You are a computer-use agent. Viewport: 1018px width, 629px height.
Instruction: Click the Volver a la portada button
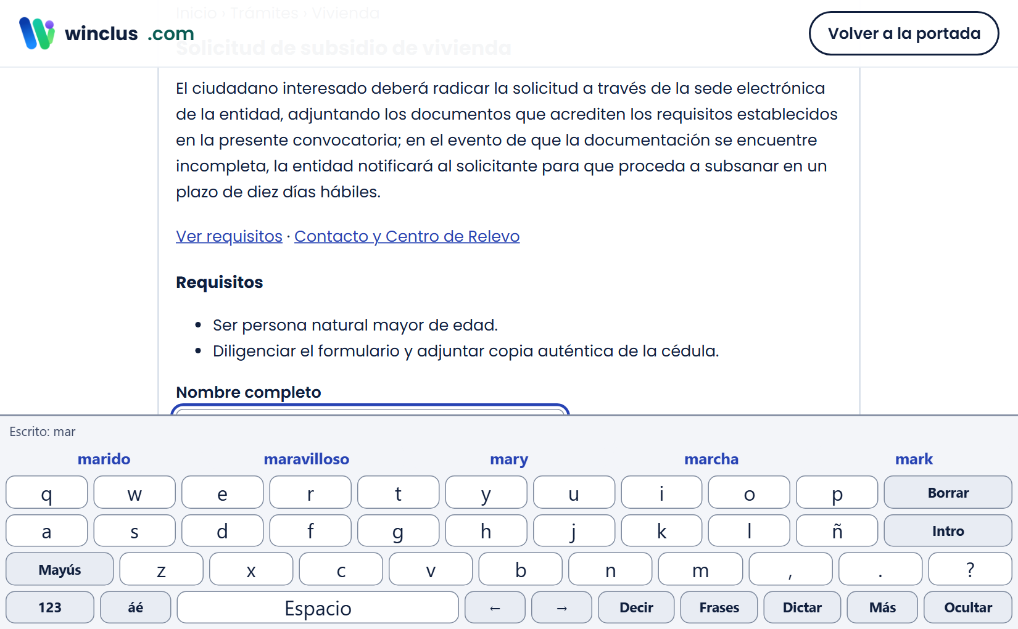click(x=904, y=33)
